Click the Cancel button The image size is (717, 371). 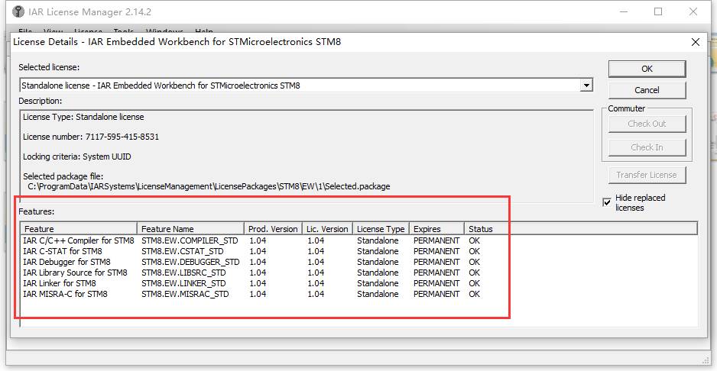point(647,90)
